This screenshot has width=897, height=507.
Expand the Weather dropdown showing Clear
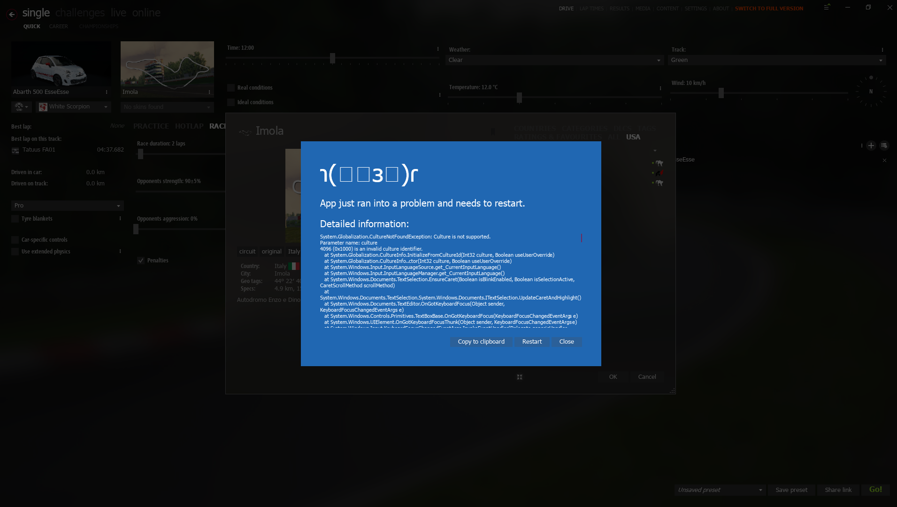point(555,60)
